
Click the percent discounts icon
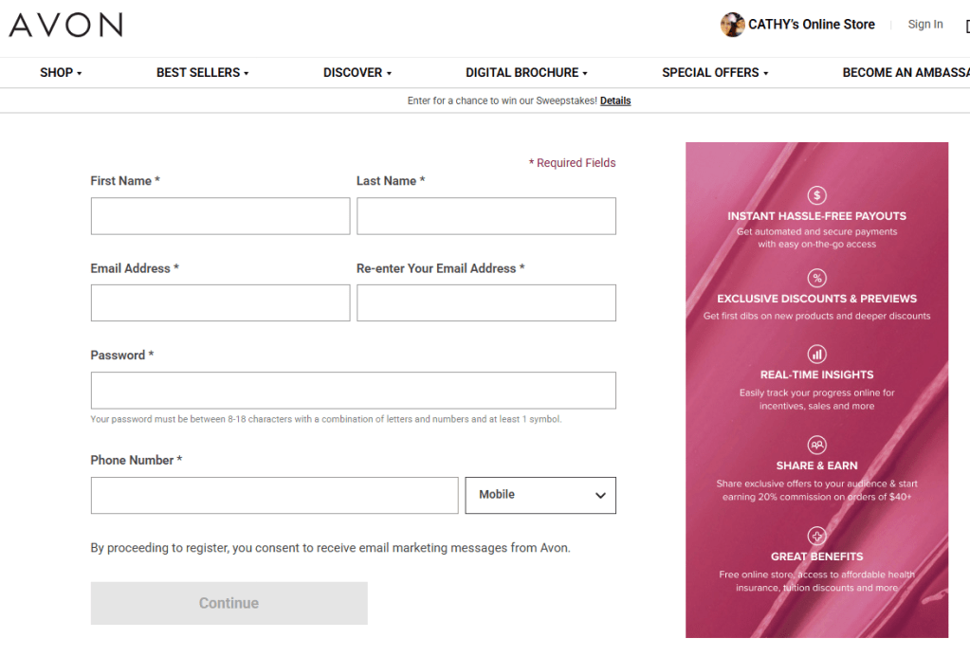pyautogui.click(x=816, y=278)
